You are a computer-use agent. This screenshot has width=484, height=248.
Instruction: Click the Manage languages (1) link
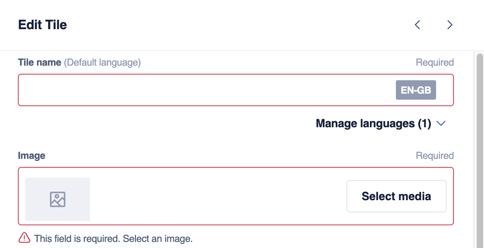tap(374, 124)
